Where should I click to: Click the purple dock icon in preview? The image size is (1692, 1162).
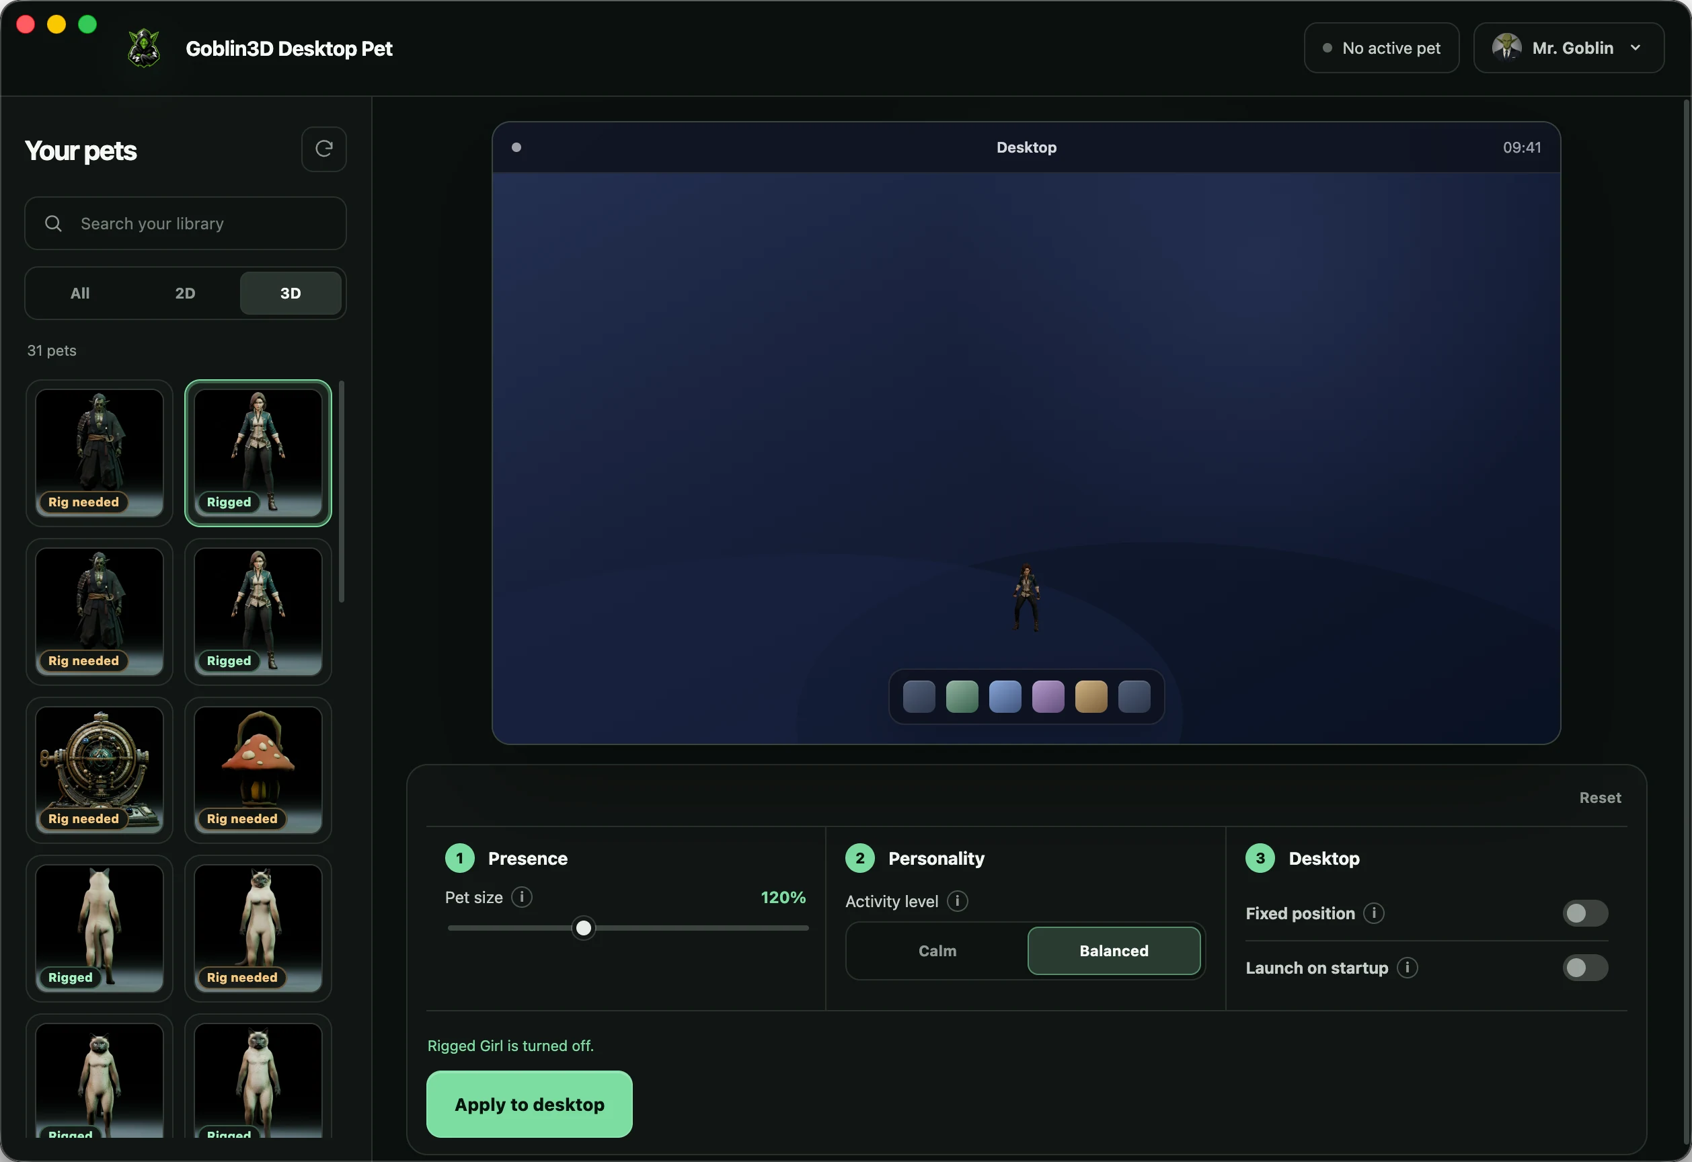coord(1048,697)
